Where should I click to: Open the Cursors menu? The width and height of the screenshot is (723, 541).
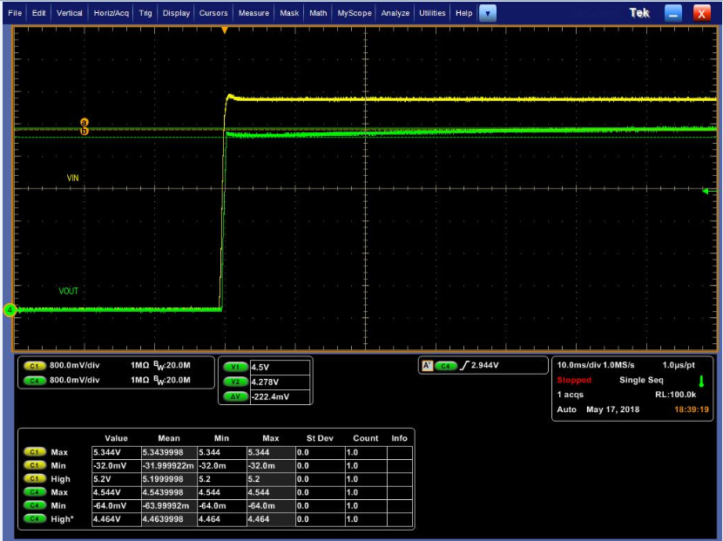(x=213, y=13)
